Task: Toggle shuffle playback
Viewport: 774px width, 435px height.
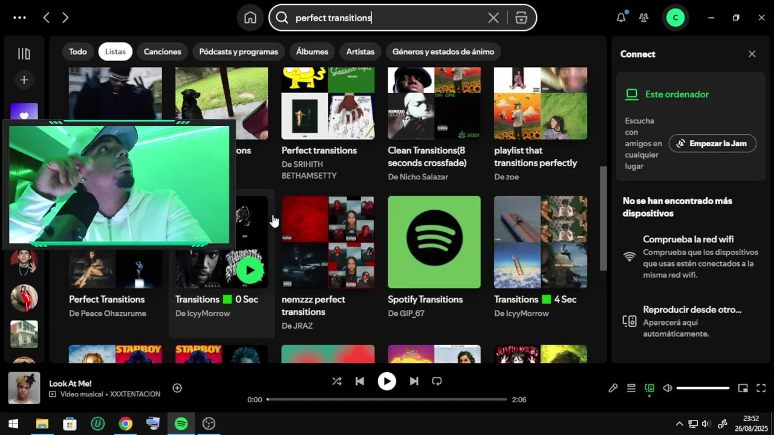Action: coord(337,381)
